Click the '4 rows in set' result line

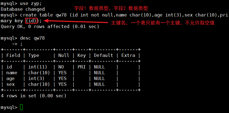tap(34, 96)
